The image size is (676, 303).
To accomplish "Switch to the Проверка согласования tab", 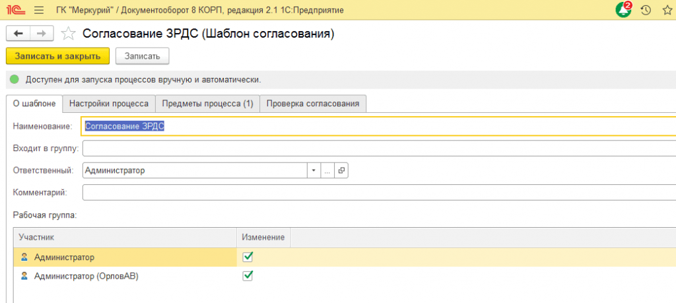I will point(313,104).
